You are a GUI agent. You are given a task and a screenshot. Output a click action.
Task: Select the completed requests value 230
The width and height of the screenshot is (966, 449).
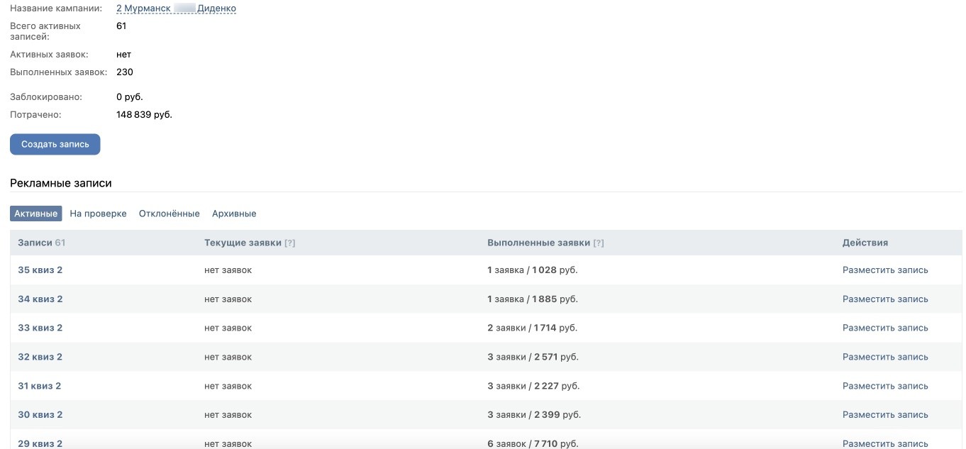tap(125, 72)
